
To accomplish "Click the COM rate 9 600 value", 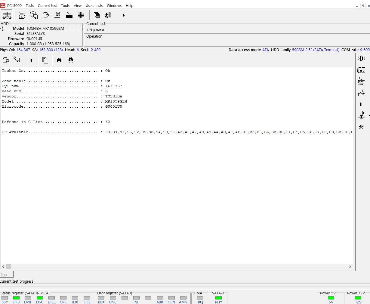I will point(365,50).
